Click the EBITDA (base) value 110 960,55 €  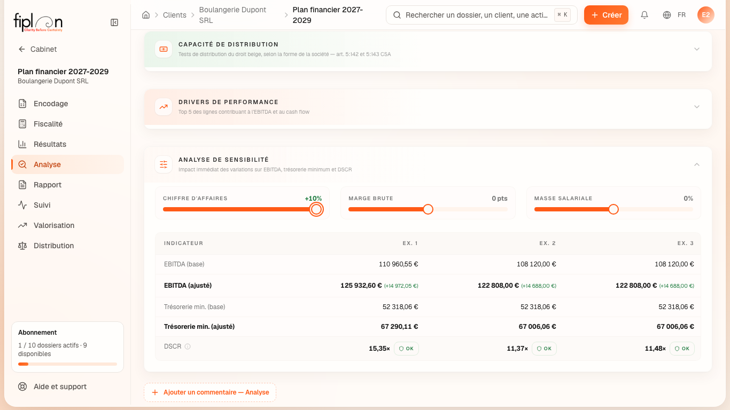tap(399, 264)
